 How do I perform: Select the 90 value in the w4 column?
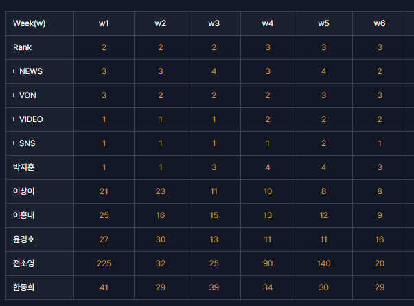point(268,263)
